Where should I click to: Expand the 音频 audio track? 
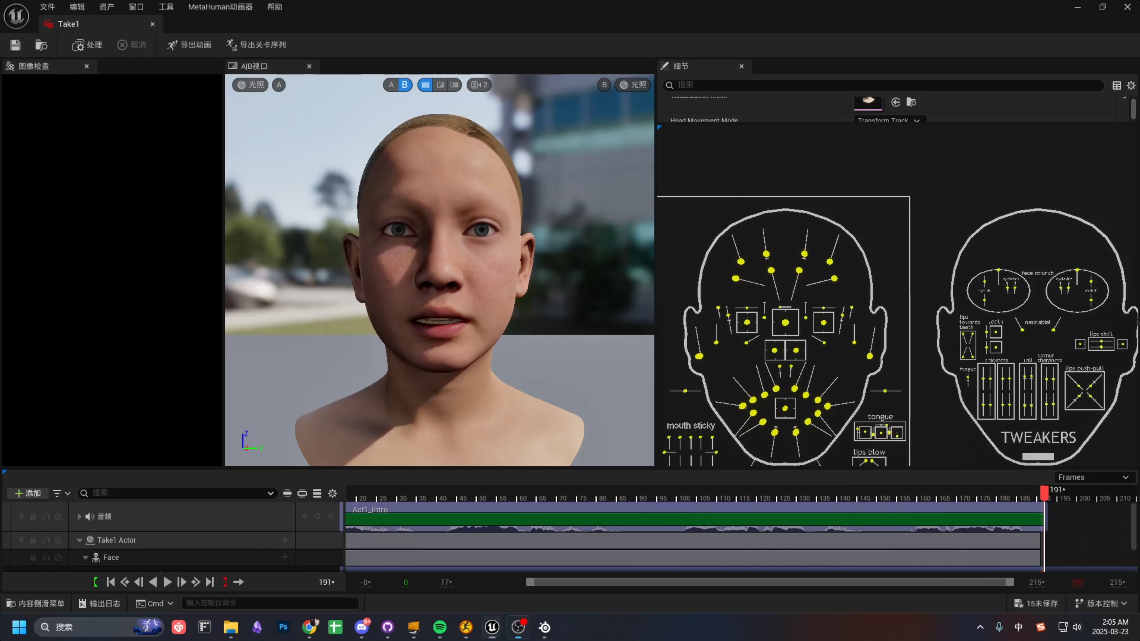click(x=79, y=516)
